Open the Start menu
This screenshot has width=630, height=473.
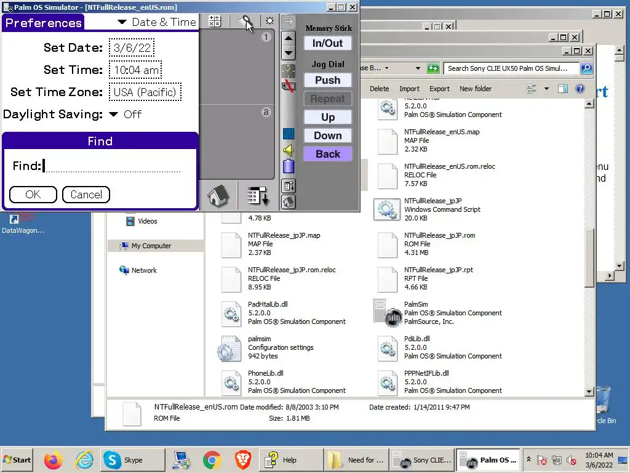pyautogui.click(x=17, y=459)
